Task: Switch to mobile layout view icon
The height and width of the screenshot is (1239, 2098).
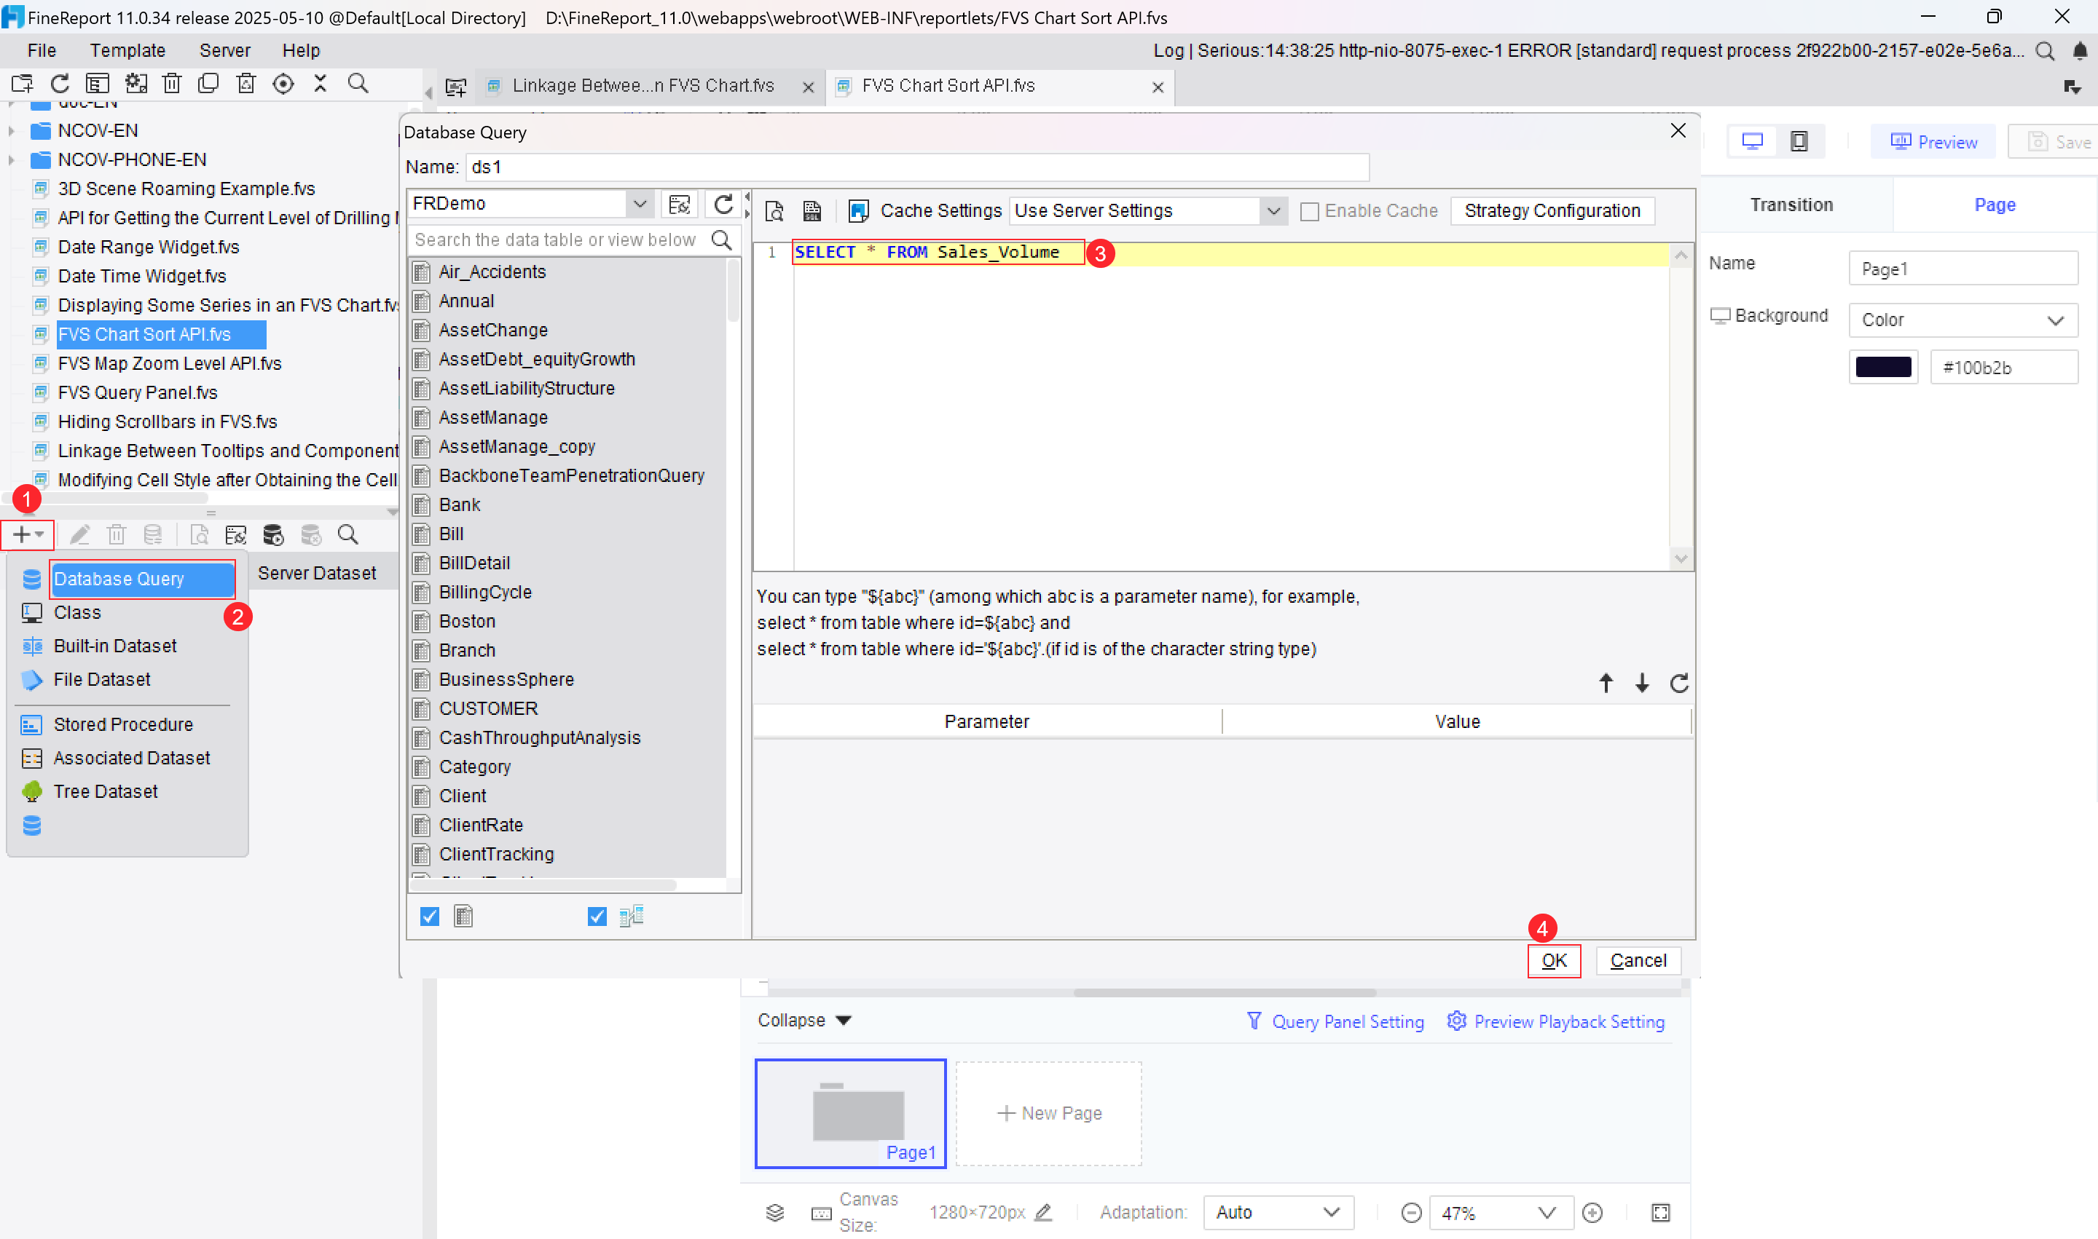Action: (x=1799, y=141)
